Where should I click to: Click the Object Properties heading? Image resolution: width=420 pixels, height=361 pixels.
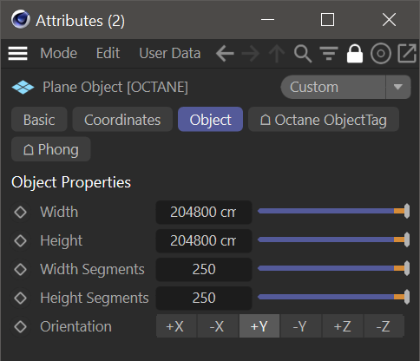[71, 182]
